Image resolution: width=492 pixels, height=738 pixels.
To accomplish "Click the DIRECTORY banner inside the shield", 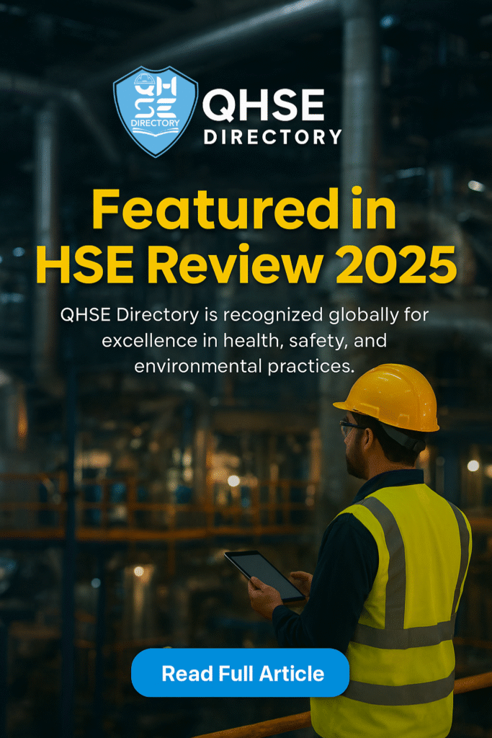I will pos(156,123).
